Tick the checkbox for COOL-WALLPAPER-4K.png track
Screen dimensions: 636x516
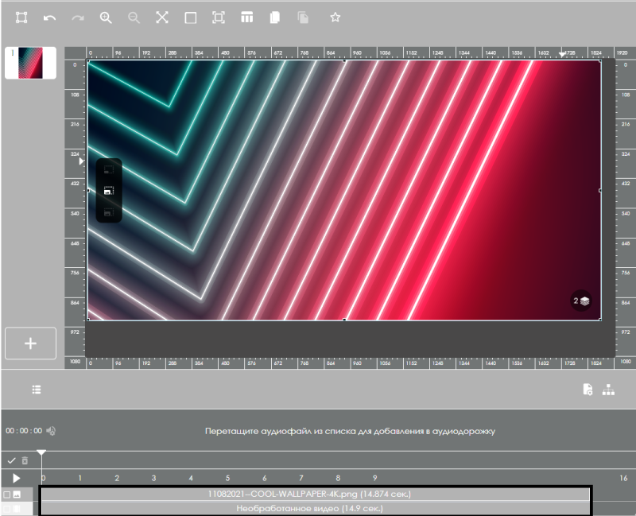7,495
